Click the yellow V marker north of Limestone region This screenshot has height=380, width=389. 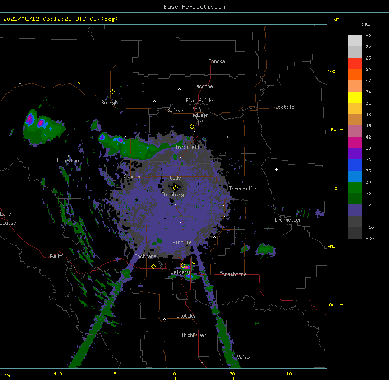tap(79, 83)
